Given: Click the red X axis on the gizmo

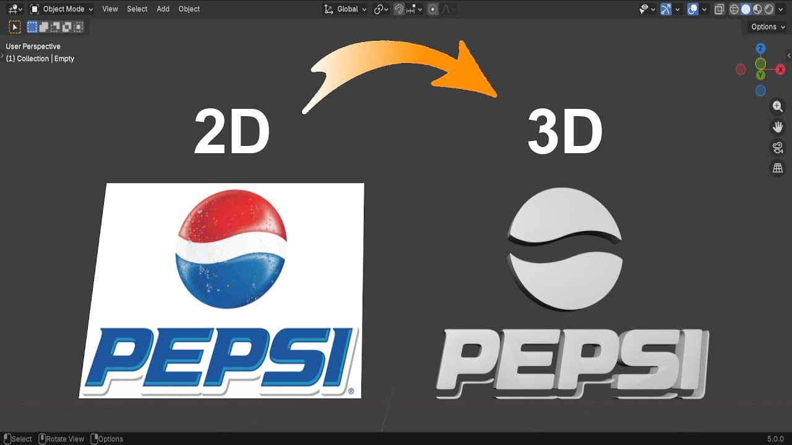Looking at the screenshot, I should coord(781,70).
